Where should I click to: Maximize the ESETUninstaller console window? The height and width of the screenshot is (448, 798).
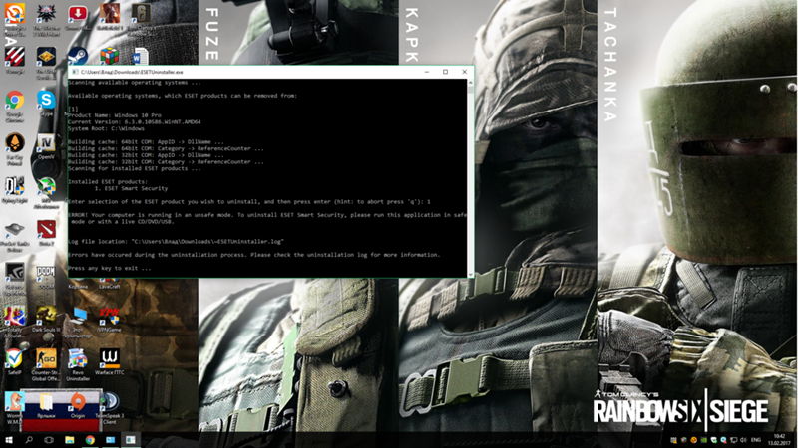pos(445,72)
